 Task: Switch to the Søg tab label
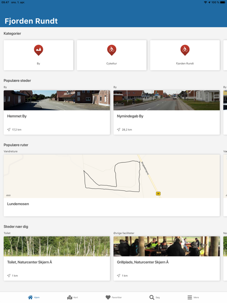[x=158, y=297]
